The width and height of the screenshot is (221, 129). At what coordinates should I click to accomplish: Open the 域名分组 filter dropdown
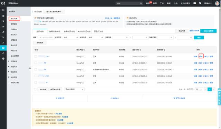[96, 38]
